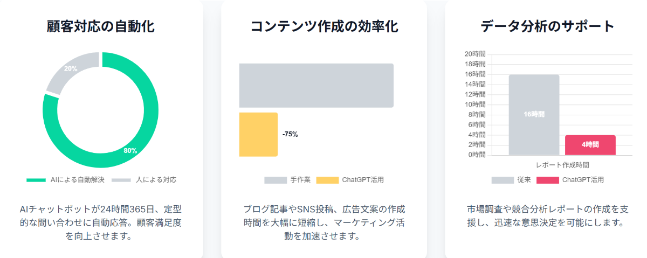This screenshot has width=647, height=258.
Task: Click the gray 20% donut segment
Action: (71, 70)
